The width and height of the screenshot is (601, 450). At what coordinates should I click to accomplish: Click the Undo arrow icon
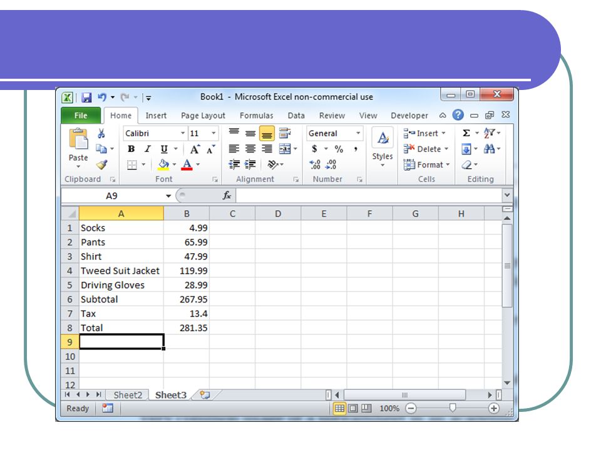point(102,97)
